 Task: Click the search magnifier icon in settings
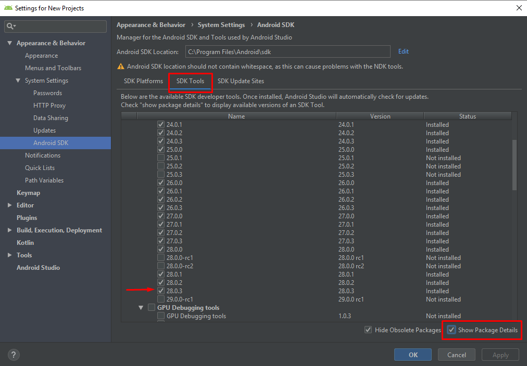[11, 26]
